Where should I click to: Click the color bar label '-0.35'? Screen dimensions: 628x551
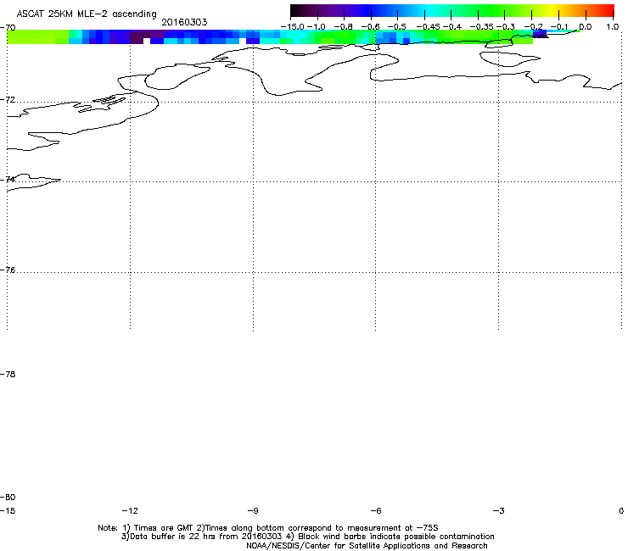(481, 27)
